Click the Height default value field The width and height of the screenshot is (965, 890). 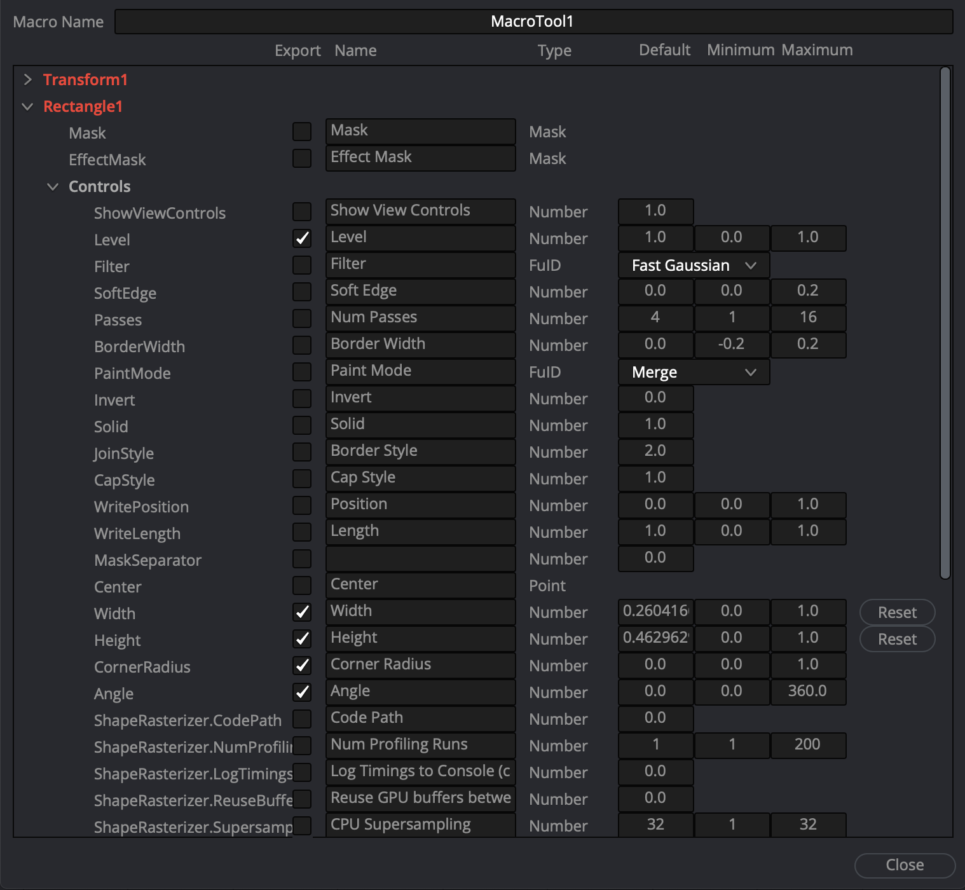point(655,639)
